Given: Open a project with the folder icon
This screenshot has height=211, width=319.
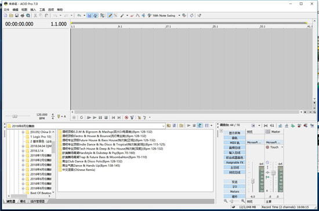Looking at the screenshot, I should pyautogui.click(x=11, y=16).
